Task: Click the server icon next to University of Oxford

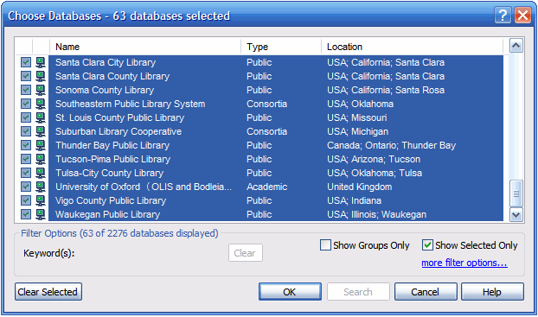Action: tap(41, 187)
